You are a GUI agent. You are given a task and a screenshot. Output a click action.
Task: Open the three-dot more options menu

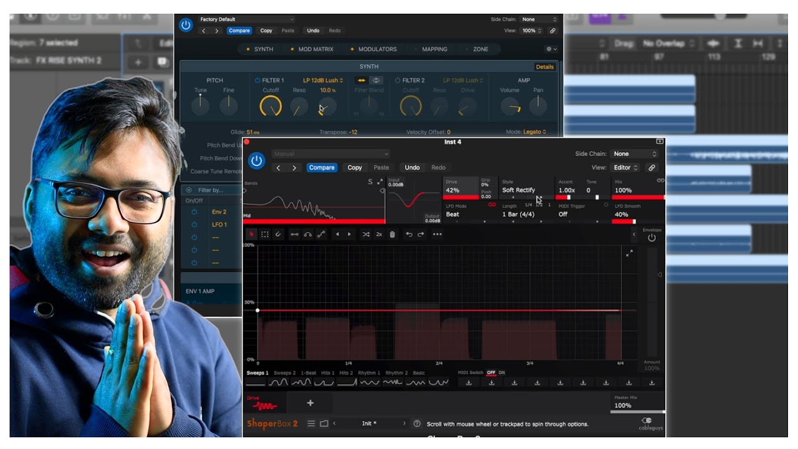[x=437, y=234]
